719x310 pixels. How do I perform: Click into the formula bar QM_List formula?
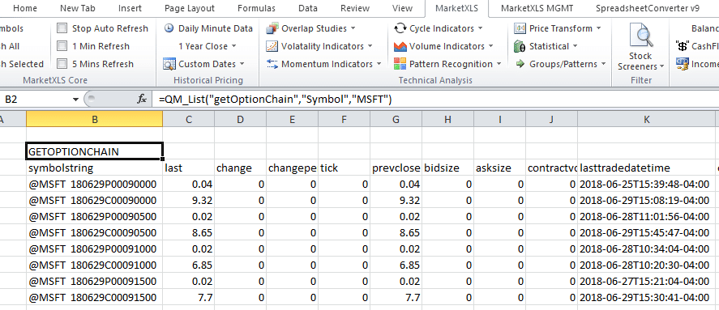coord(275,99)
